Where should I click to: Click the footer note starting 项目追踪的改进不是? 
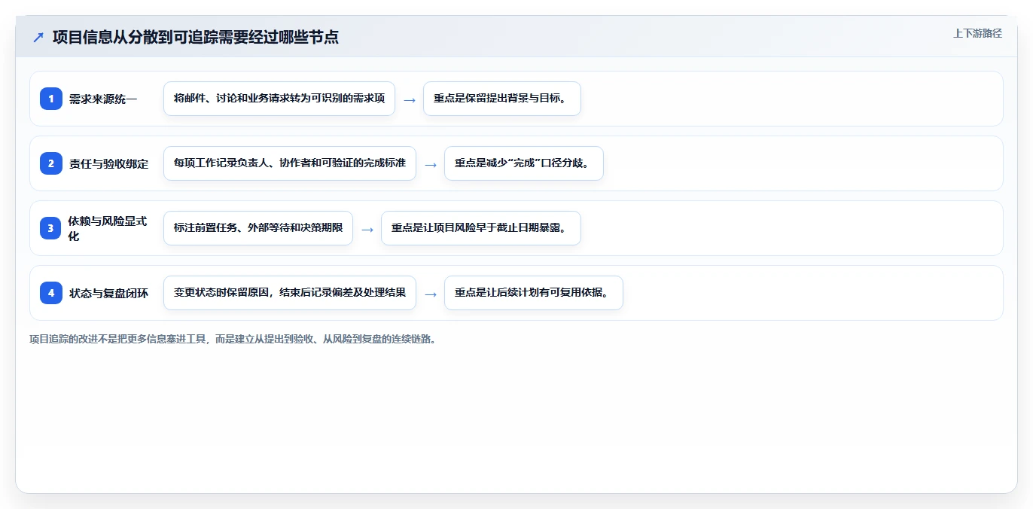[233, 339]
